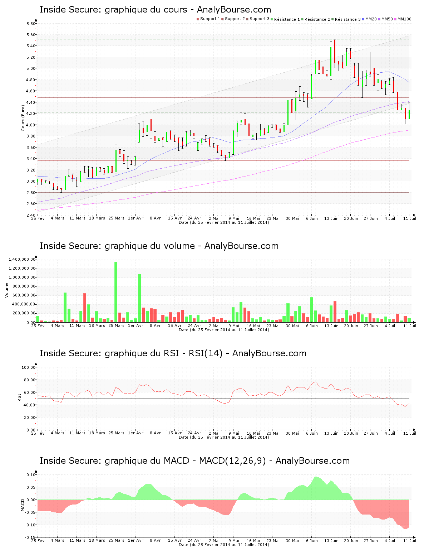429x555 pixels.
Task: Click the 'Cours (Euro)' y-axis label
Action: pyautogui.click(x=23, y=118)
